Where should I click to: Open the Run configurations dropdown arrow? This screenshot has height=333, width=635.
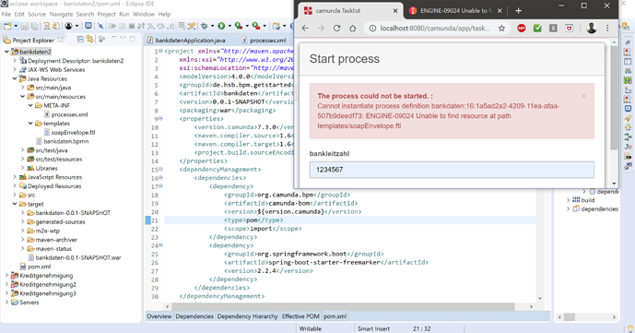coord(229,26)
